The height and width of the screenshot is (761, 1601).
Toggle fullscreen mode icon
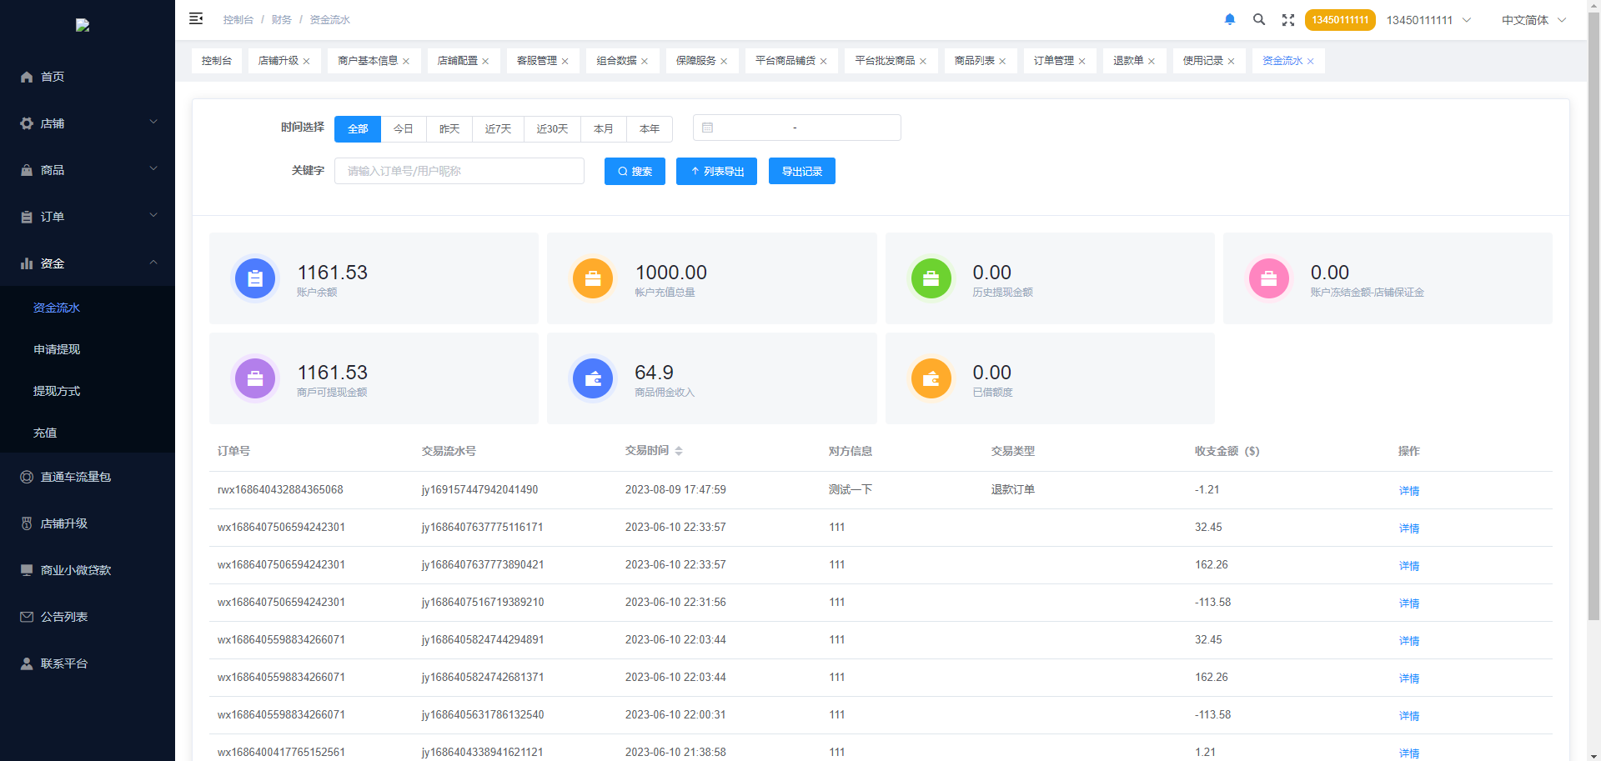point(1288,20)
